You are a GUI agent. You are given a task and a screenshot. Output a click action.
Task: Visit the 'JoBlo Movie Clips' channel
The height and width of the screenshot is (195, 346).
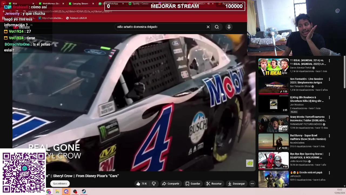pos(299,161)
